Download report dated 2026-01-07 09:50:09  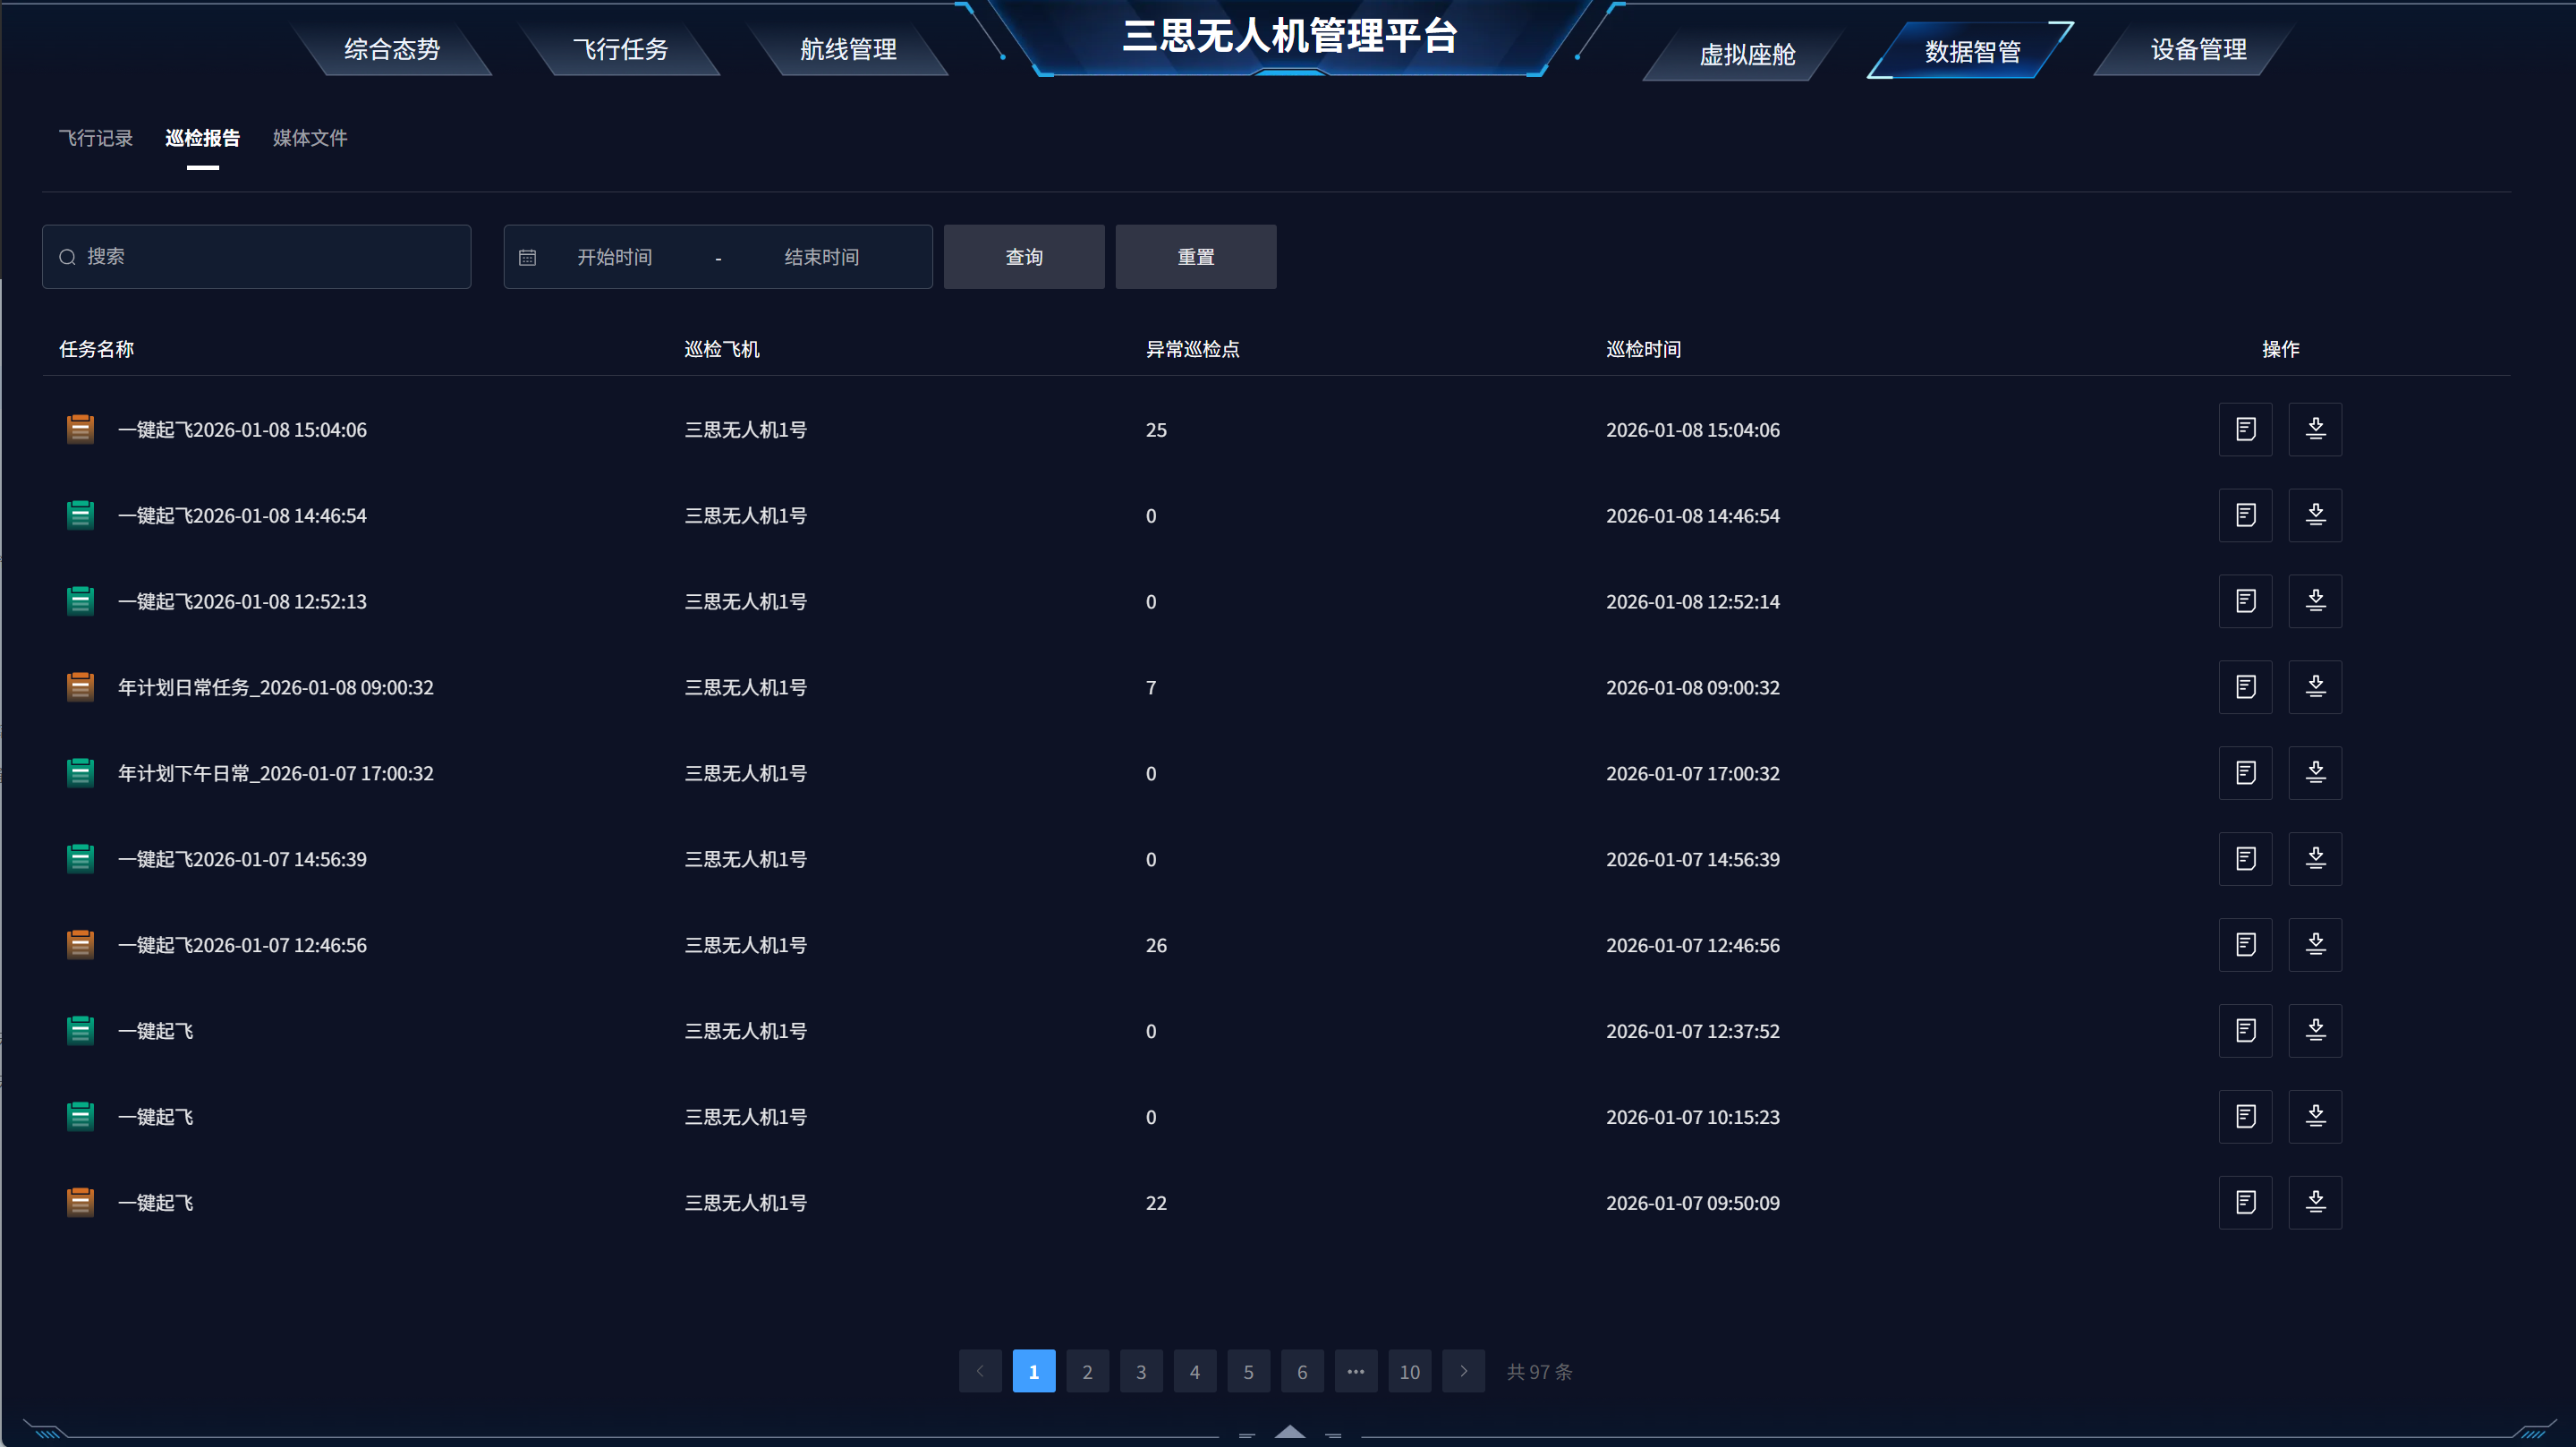[x=2315, y=1202]
